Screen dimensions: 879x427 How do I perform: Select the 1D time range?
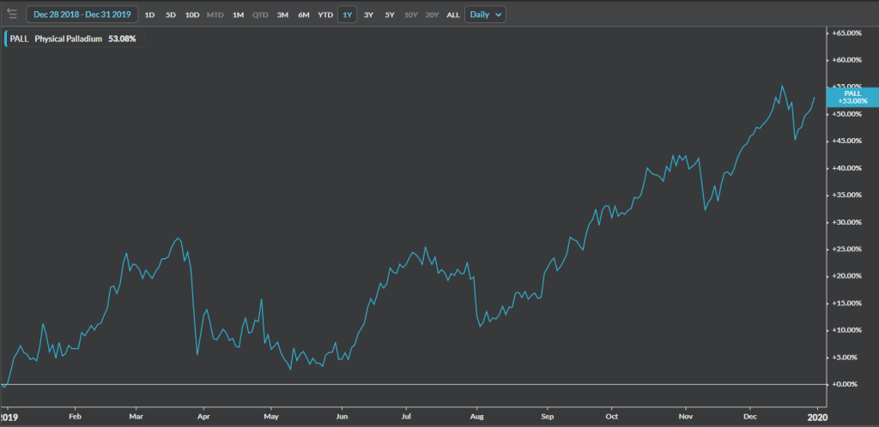(x=149, y=15)
